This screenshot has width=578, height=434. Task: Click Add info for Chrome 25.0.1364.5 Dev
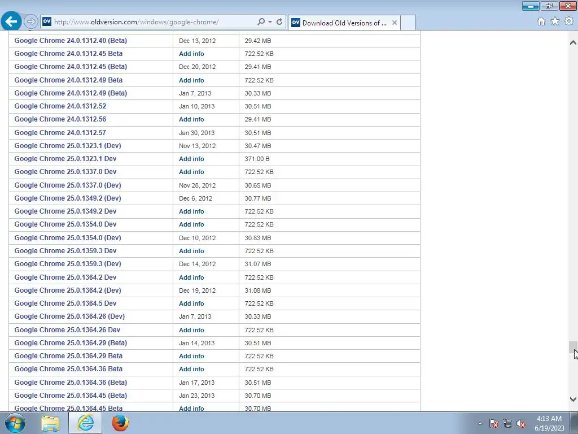tap(192, 303)
